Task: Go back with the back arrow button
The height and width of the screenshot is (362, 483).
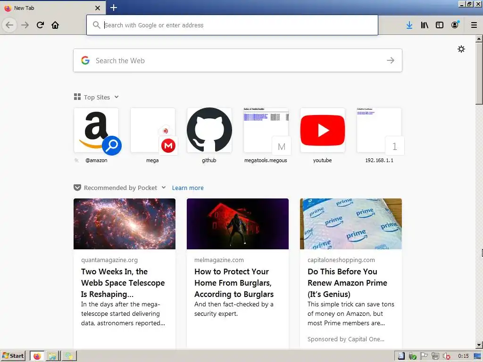Action: [9, 25]
